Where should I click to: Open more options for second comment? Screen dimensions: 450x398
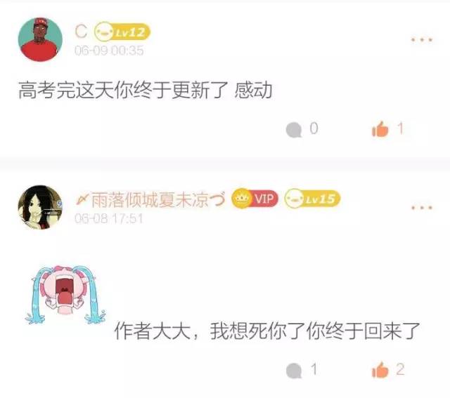click(422, 207)
